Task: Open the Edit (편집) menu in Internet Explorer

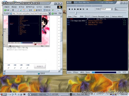Action: 14,7
